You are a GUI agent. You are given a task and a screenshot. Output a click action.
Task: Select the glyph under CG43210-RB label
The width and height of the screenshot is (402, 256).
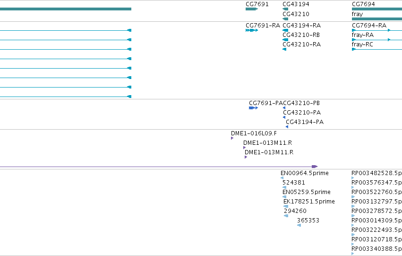pos(285,40)
